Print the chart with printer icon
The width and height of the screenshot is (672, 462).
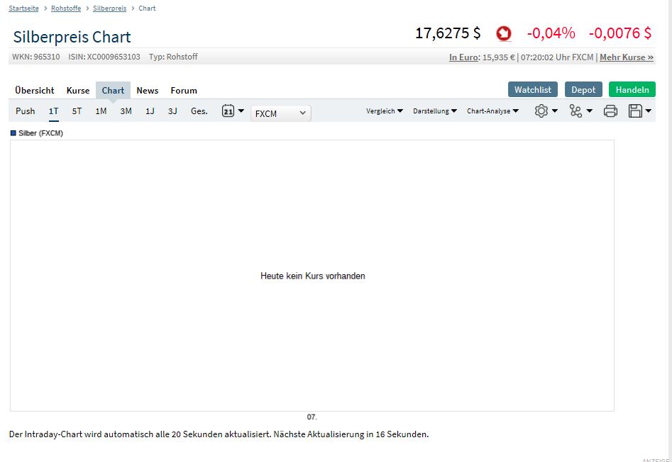[610, 111]
